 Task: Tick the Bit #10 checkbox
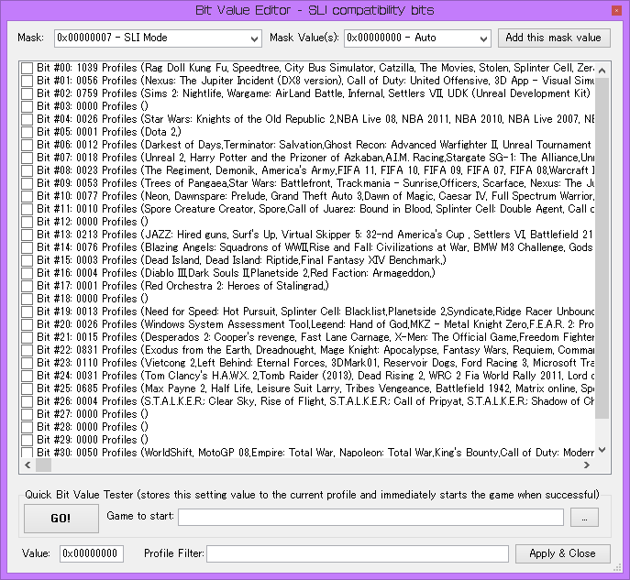[27, 196]
